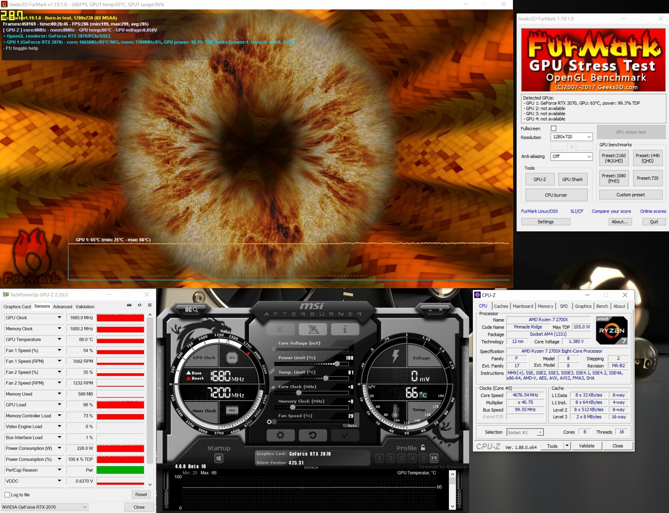The image size is (669, 513).
Task: Open Afterburner settings gear button
Action: 280,435
